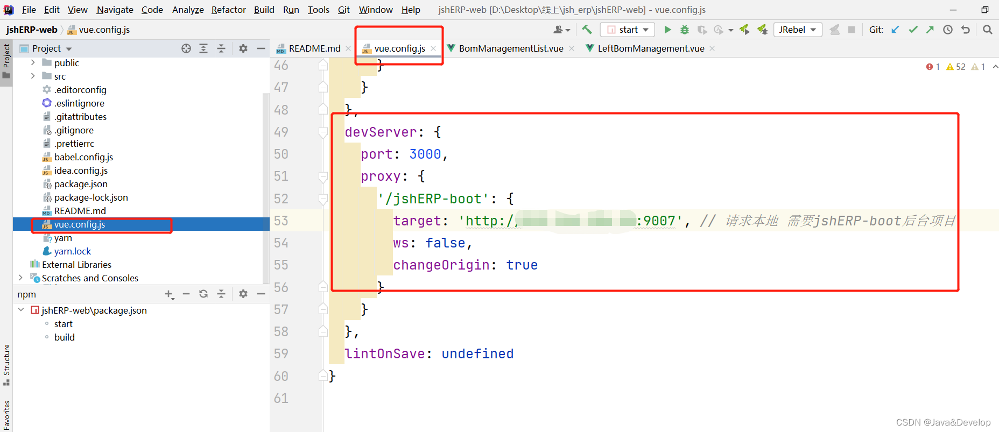Toggle code fold at devServer line 49
This screenshot has width=999, height=432.
323,132
